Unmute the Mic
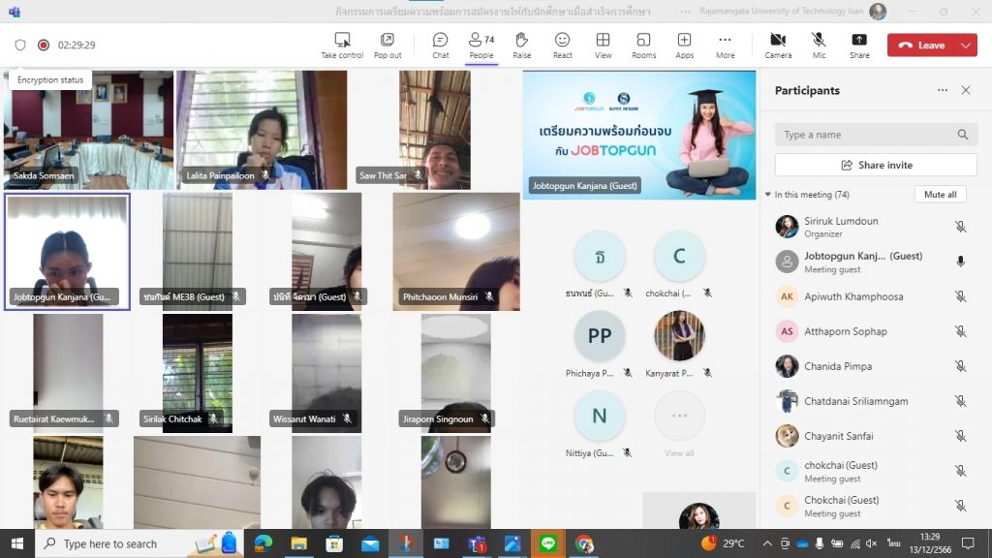This screenshot has height=558, width=992. (819, 45)
